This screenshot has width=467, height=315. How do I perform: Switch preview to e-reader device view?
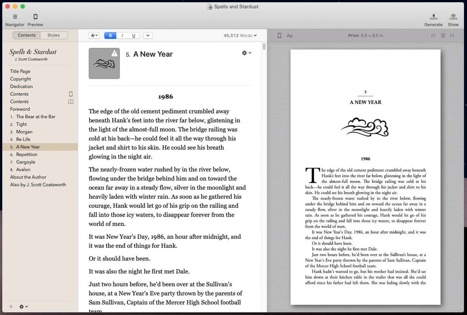click(279, 35)
